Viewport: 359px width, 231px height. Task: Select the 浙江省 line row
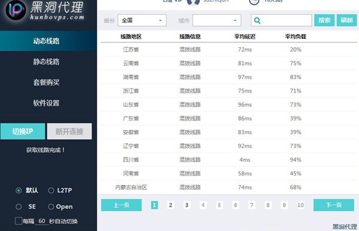coord(229,91)
